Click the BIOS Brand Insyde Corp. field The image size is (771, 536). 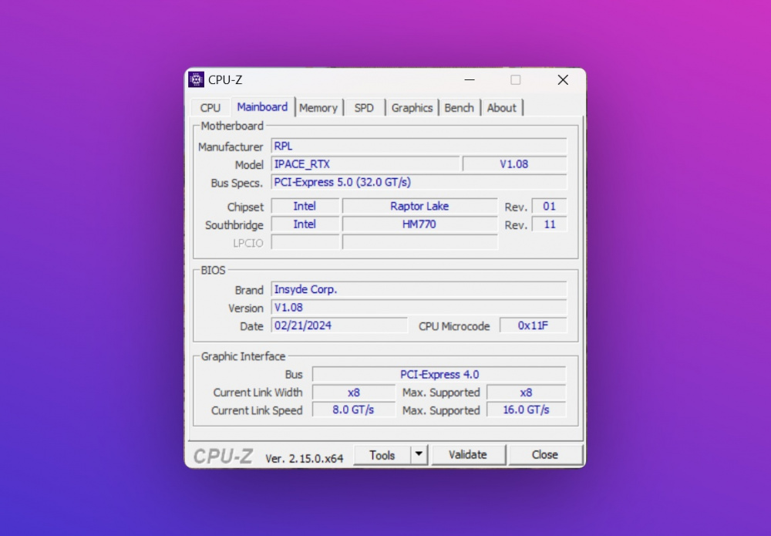pos(419,289)
